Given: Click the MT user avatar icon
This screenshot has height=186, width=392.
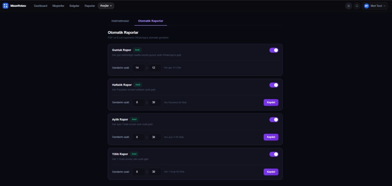Looking at the screenshot, I should [x=366, y=6].
